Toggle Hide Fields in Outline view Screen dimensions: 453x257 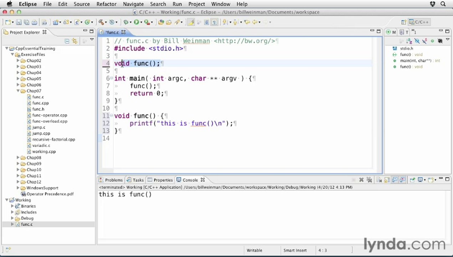tap(417, 41)
